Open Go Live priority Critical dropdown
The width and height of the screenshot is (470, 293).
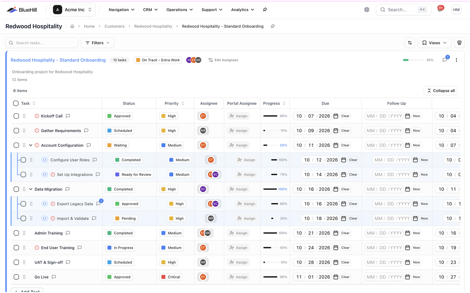point(171,277)
